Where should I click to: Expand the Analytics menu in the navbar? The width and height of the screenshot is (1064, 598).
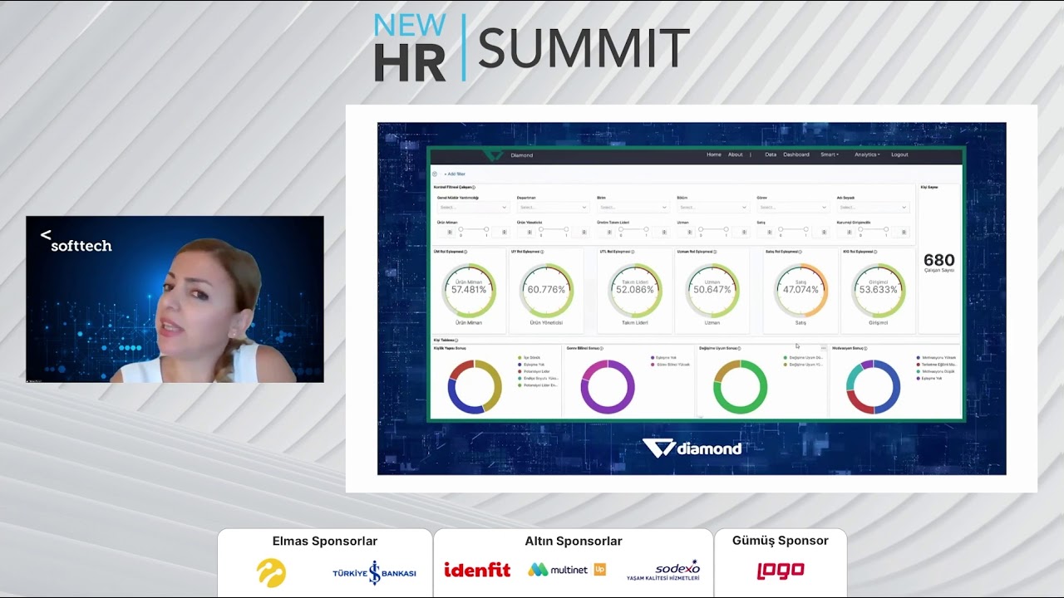click(867, 154)
